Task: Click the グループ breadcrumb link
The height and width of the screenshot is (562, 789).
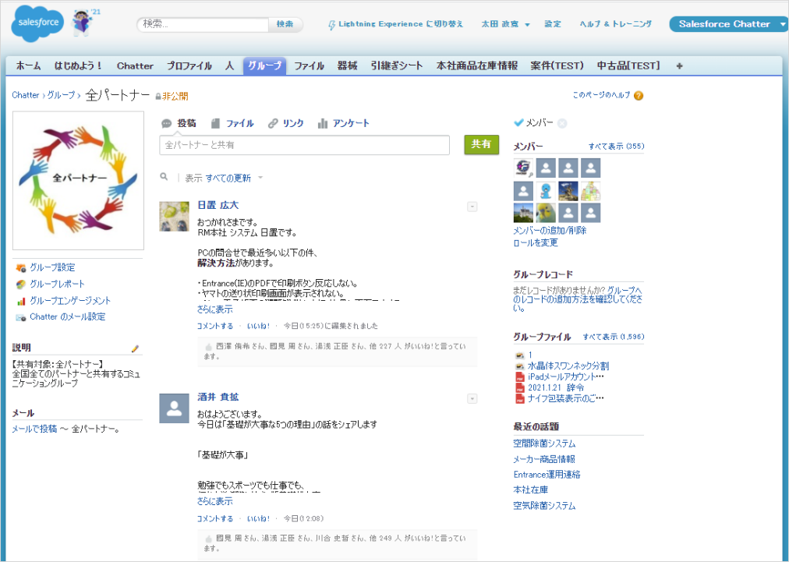Action: (61, 95)
